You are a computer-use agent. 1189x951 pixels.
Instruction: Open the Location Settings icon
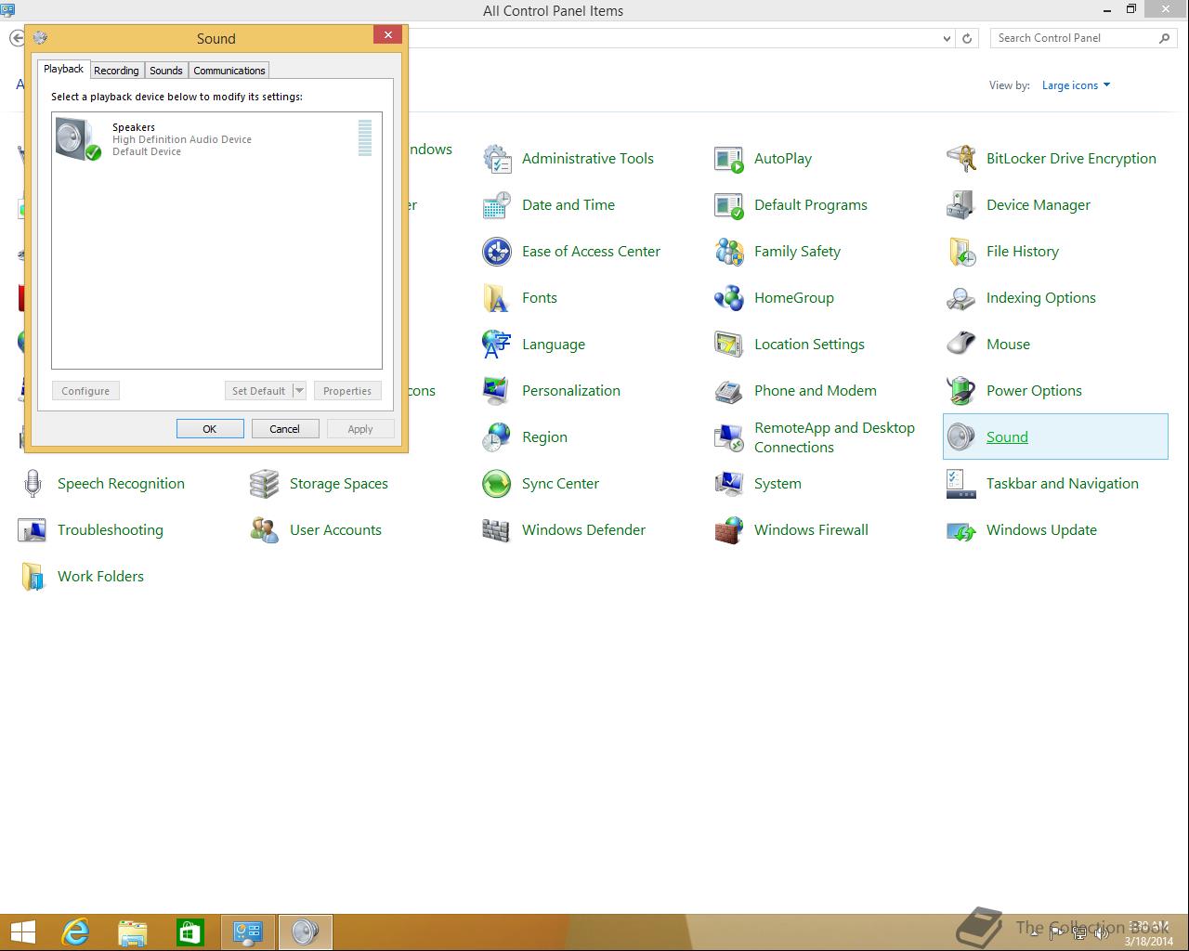tap(729, 345)
